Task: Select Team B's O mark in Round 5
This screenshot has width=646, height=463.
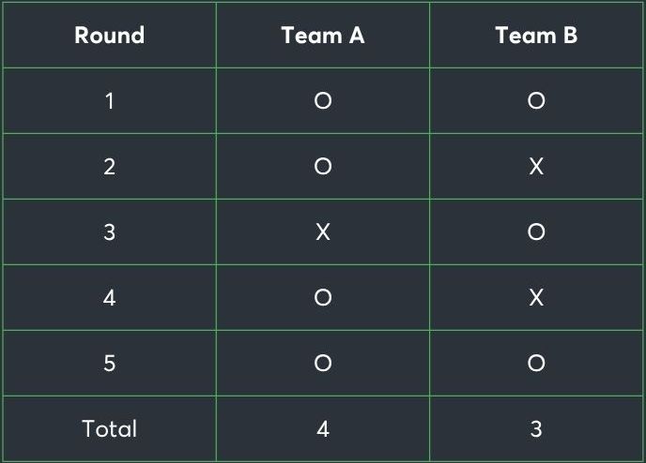Action: [536, 363]
